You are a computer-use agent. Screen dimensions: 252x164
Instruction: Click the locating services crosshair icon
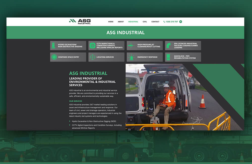[92, 57]
